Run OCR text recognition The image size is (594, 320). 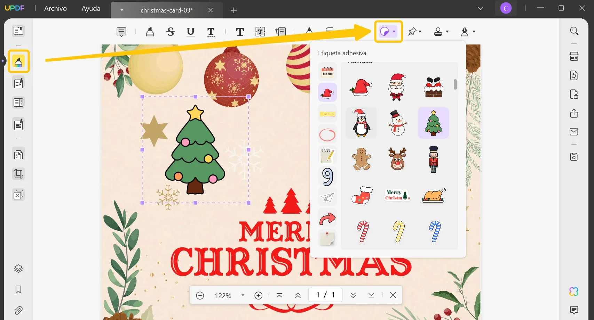574,56
